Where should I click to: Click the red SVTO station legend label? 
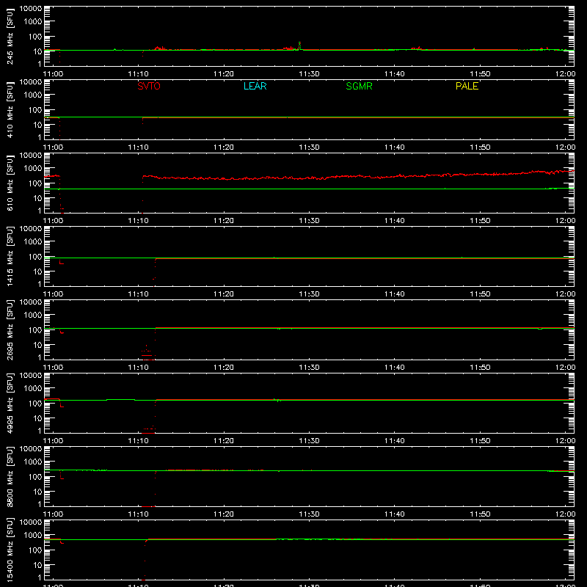(x=149, y=86)
